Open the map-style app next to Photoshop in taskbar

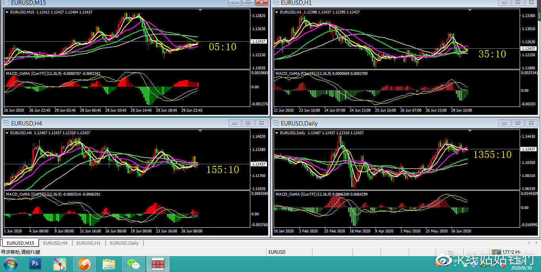pyautogui.click(x=60, y=264)
